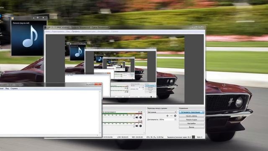Open Notepad's Справка menu
268x151 pixels.
coord(14,89)
